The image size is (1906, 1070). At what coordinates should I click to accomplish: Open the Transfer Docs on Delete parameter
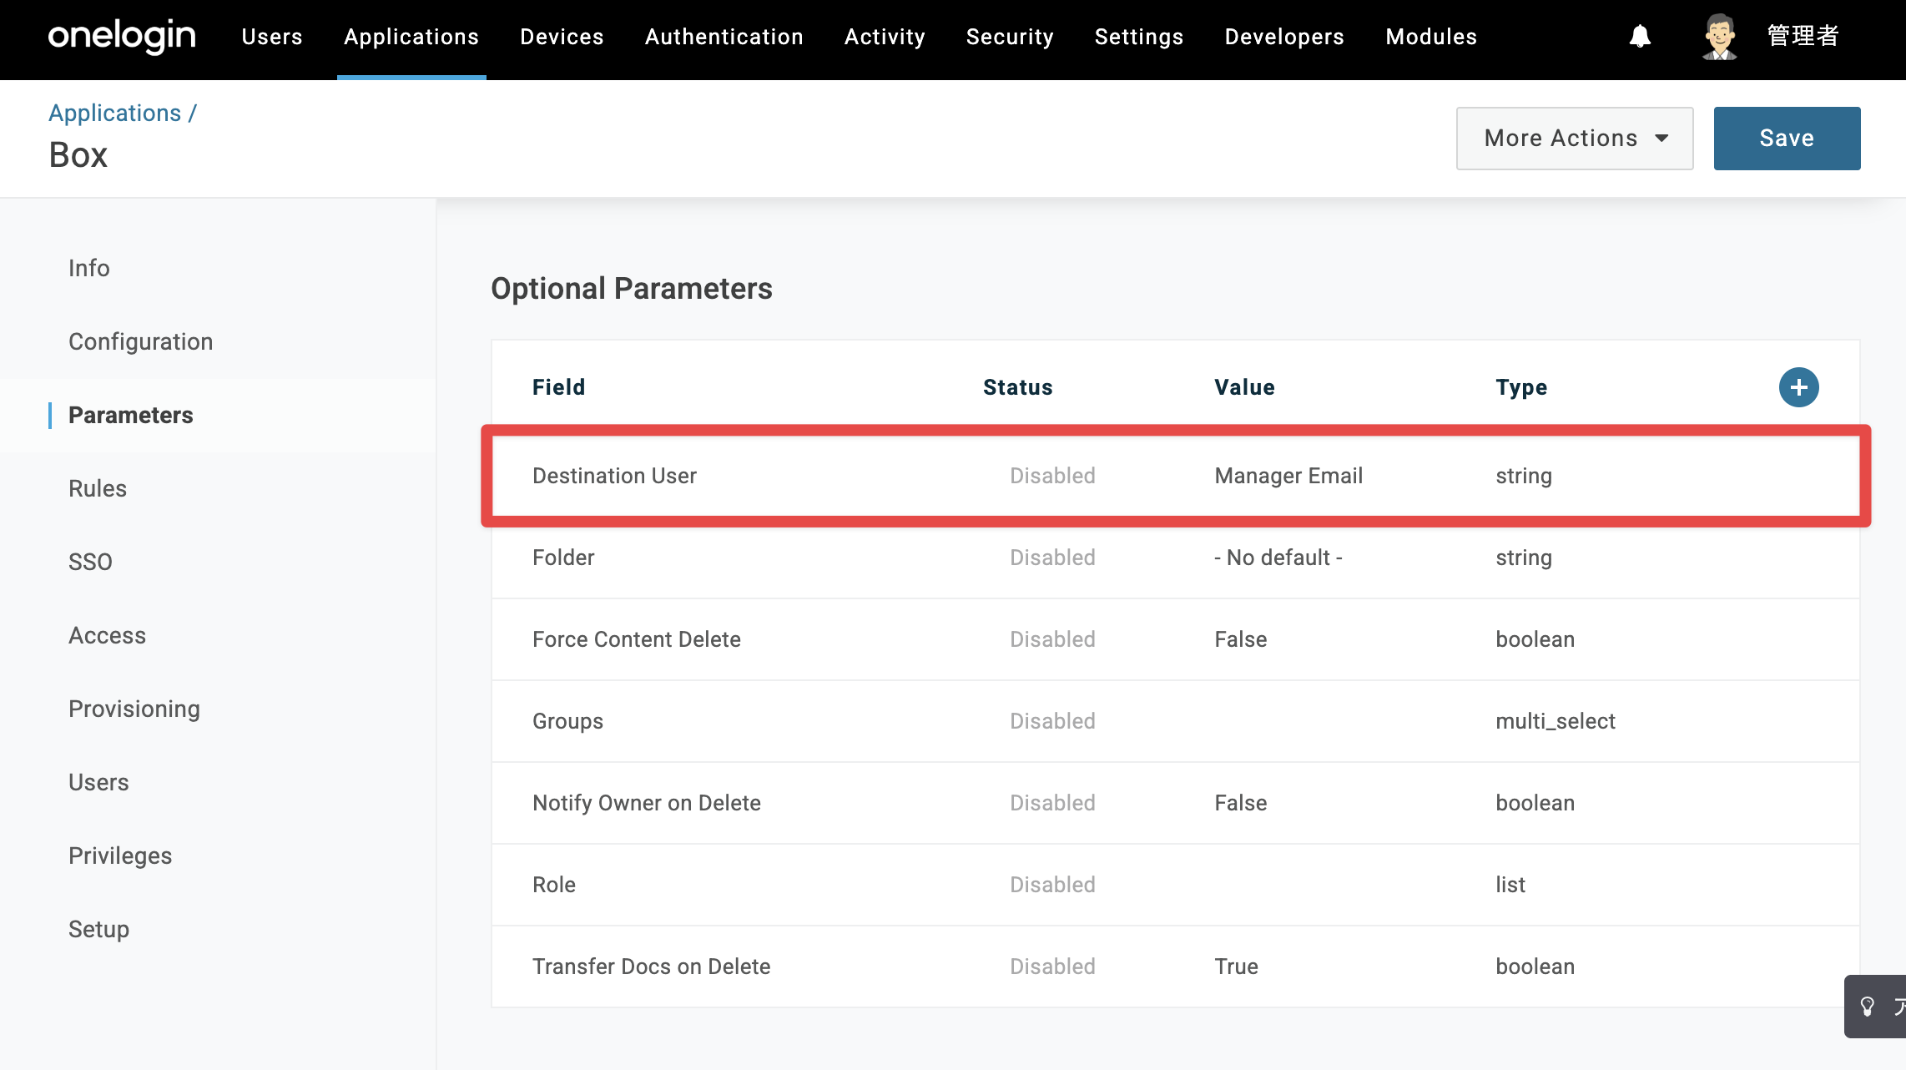(x=1176, y=967)
